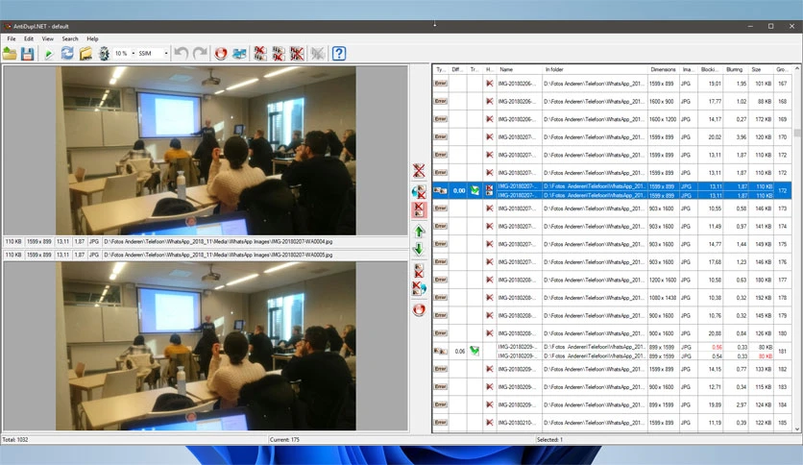Image resolution: width=803 pixels, height=465 pixels.
Task: Sort by Name column header
Action: [x=520, y=69]
